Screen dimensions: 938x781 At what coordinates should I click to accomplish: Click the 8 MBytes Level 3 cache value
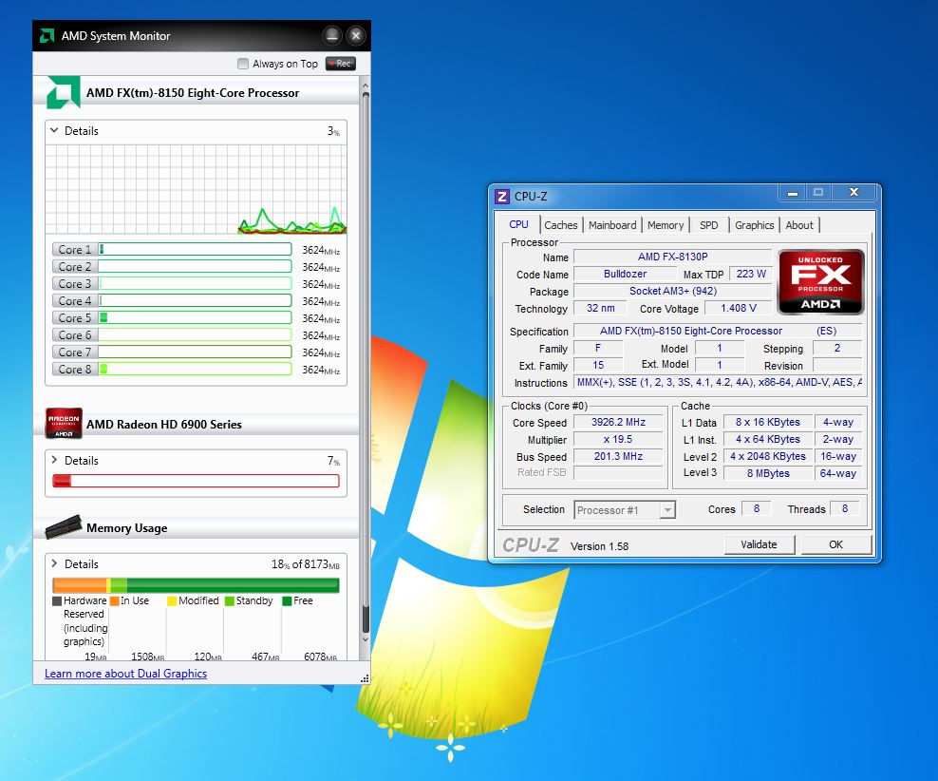pyautogui.click(x=768, y=473)
